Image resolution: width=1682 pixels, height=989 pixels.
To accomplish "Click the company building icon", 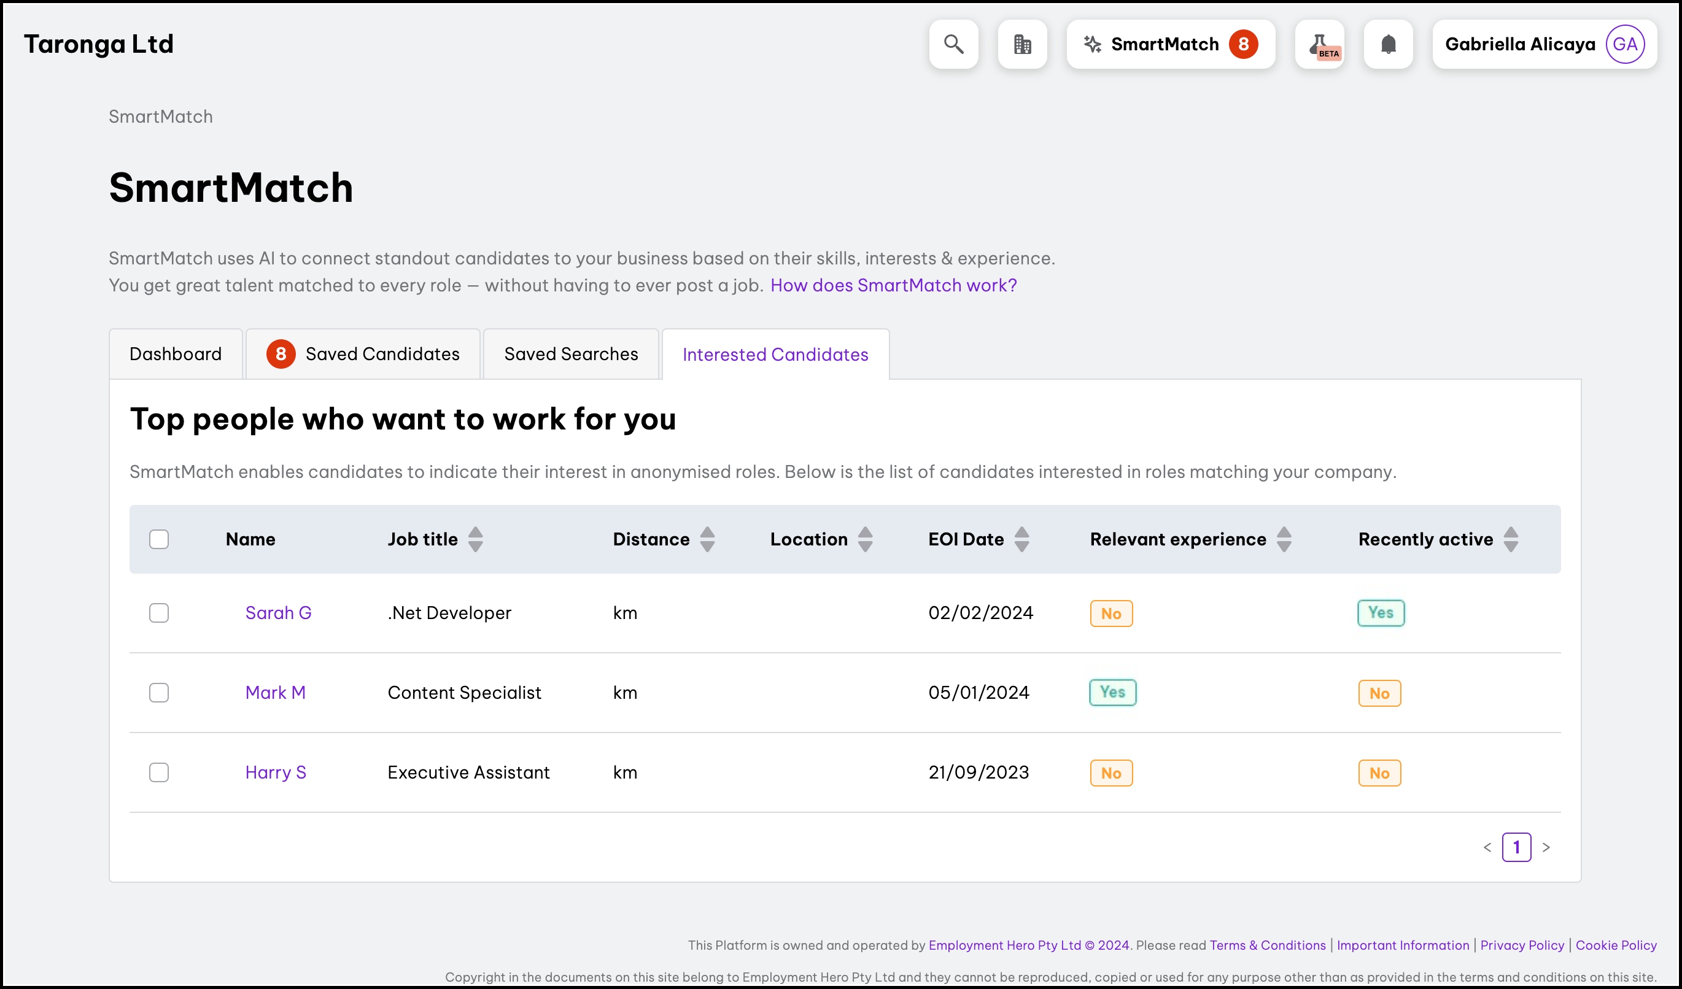I will tap(1022, 44).
